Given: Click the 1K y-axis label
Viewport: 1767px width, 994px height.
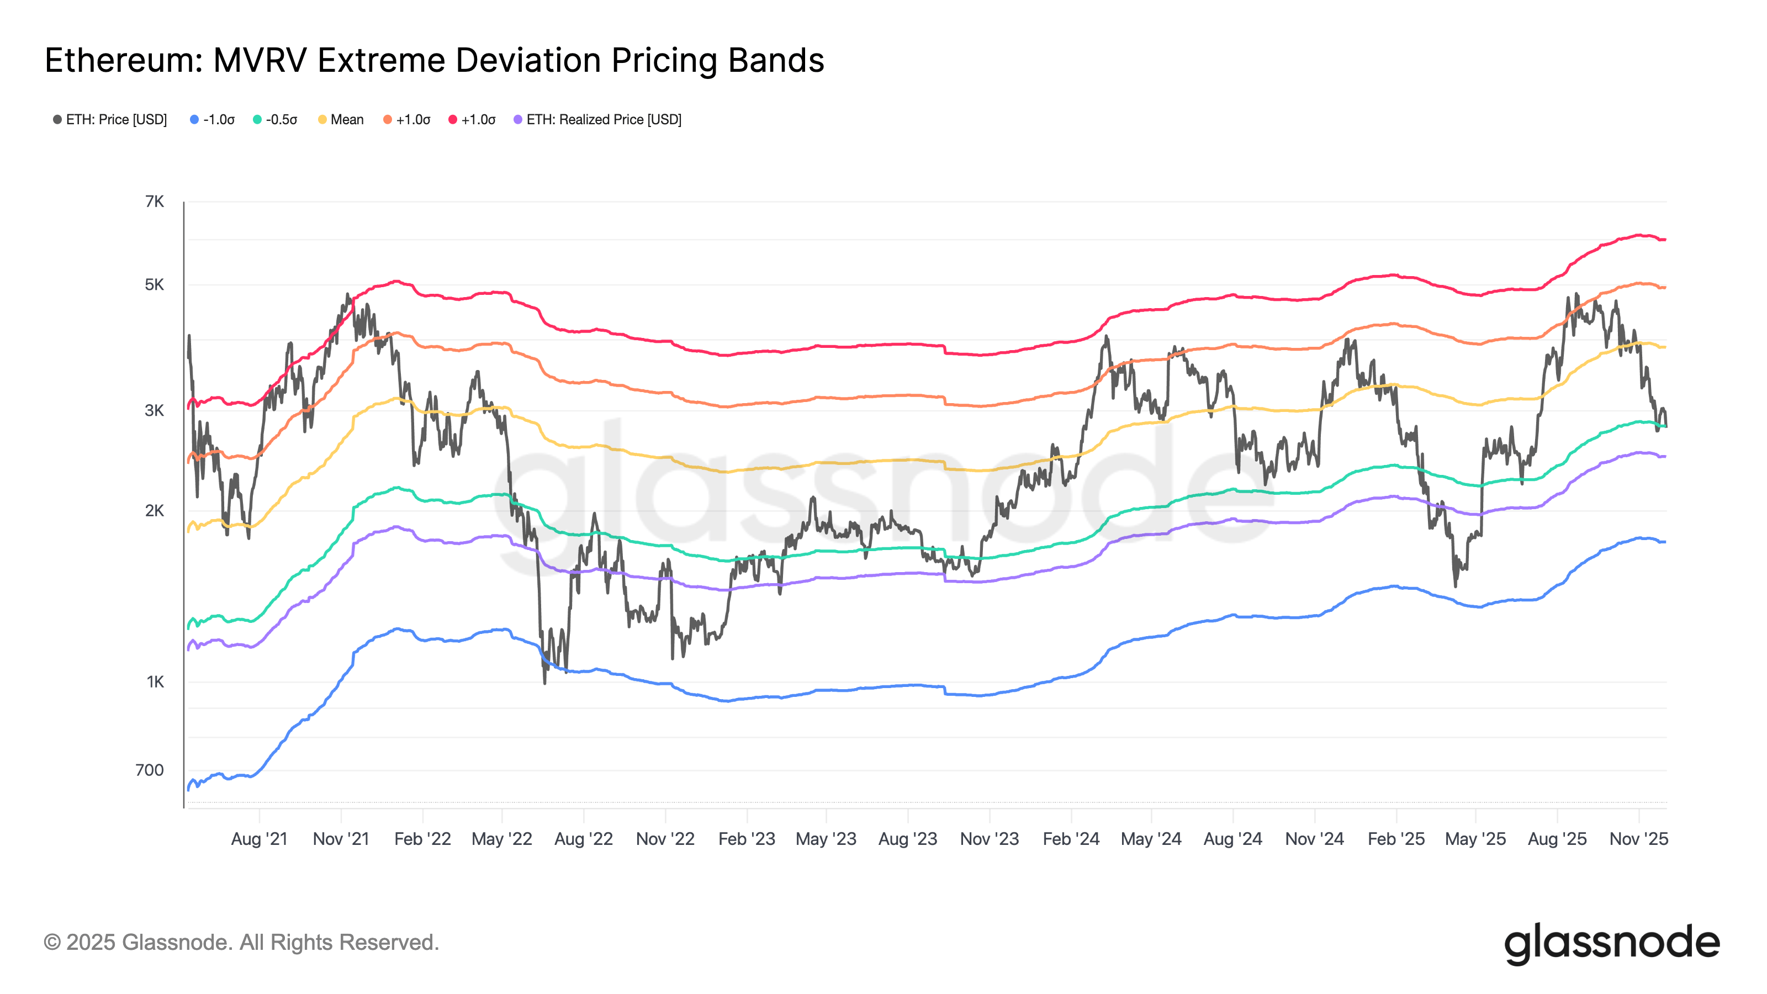Looking at the screenshot, I should point(155,682).
